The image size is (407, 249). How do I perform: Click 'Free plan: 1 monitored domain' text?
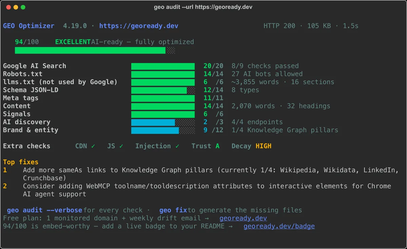[60, 218]
